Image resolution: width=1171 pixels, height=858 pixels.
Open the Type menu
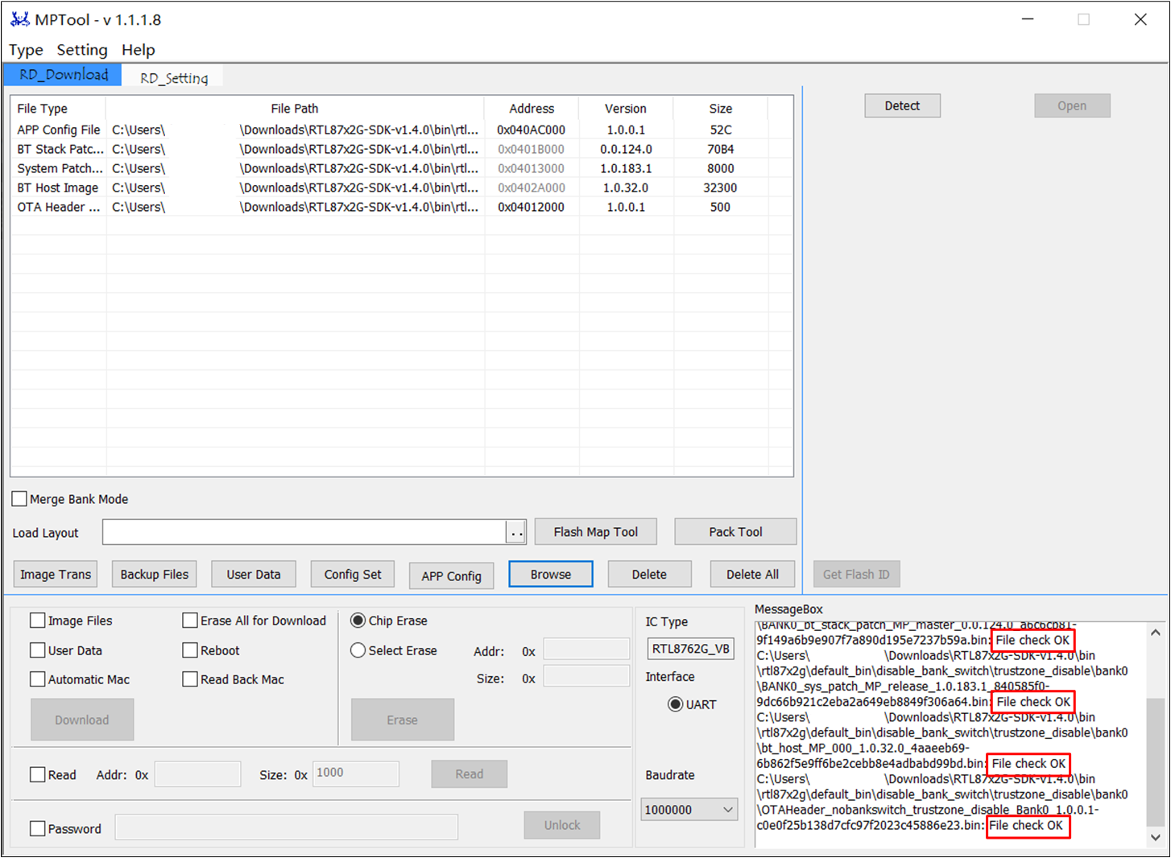(26, 50)
